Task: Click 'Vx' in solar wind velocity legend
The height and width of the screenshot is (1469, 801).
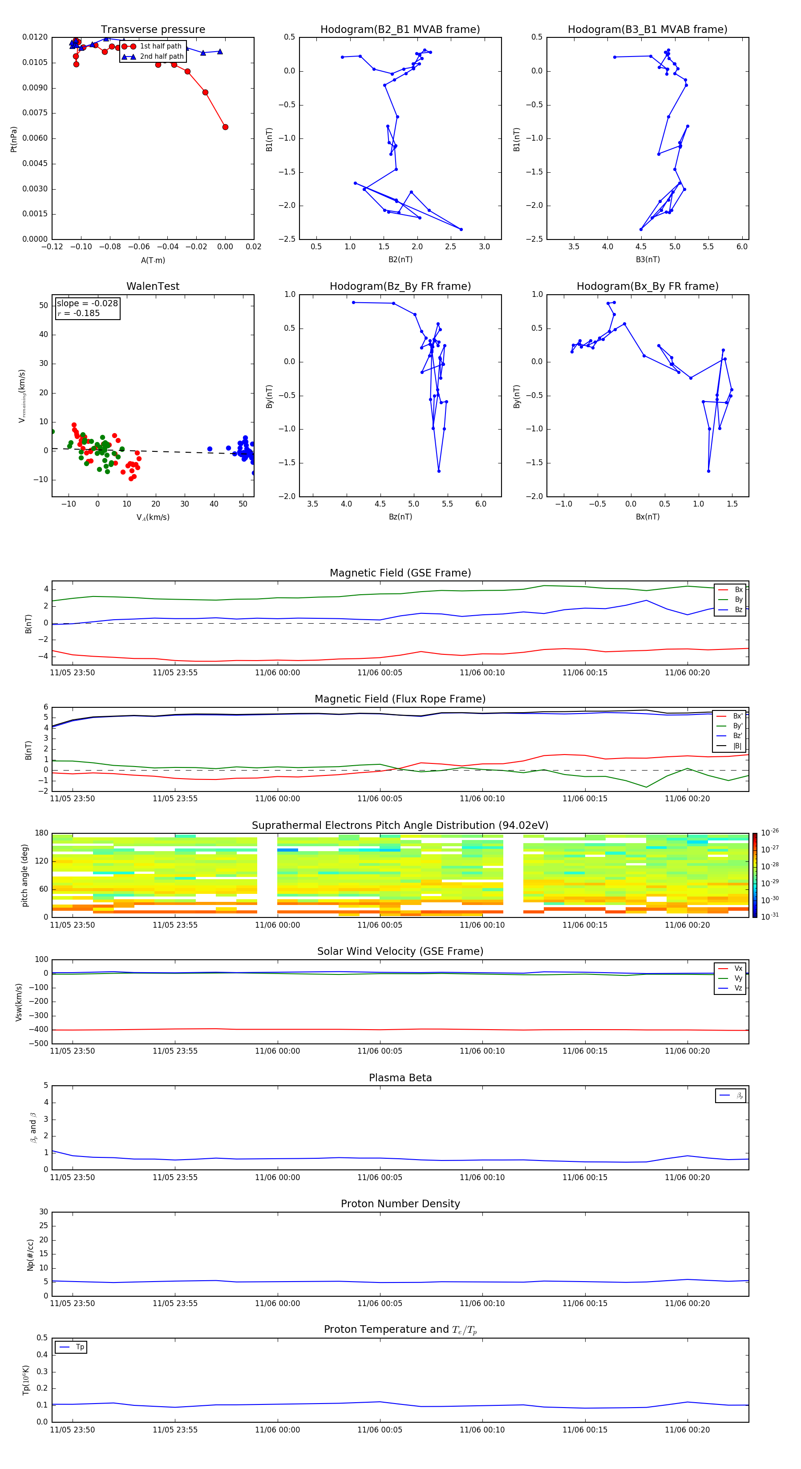Action: tap(730, 968)
